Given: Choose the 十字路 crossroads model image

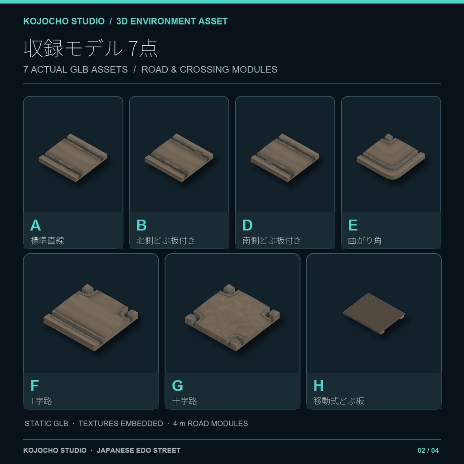Looking at the screenshot, I should [x=232, y=318].
